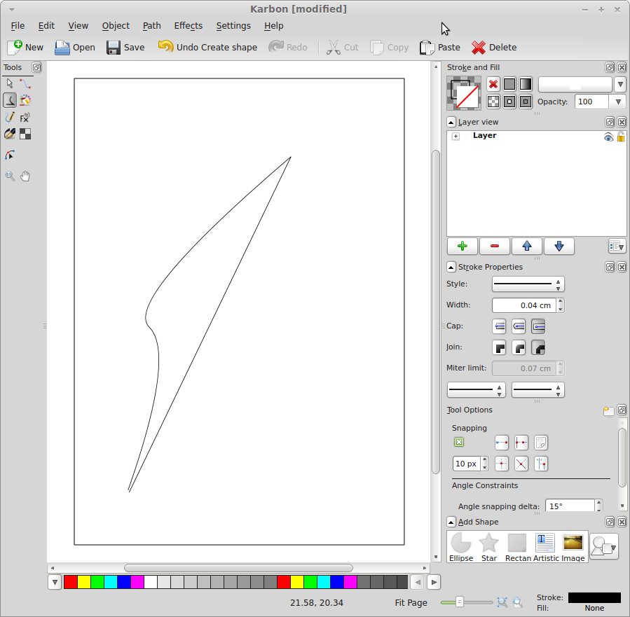Screen dimensions: 630x617
Task: Open the Path menu
Action: tap(151, 25)
